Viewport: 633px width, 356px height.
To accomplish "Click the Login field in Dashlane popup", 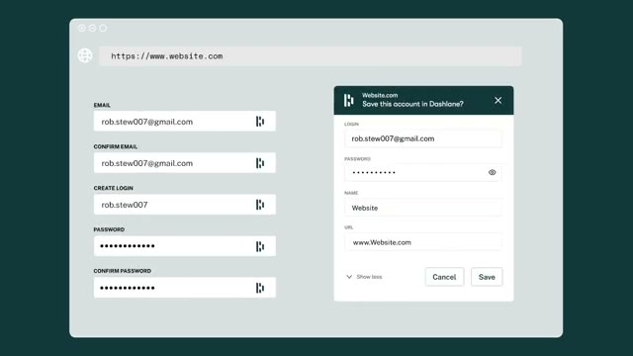I will (x=423, y=138).
